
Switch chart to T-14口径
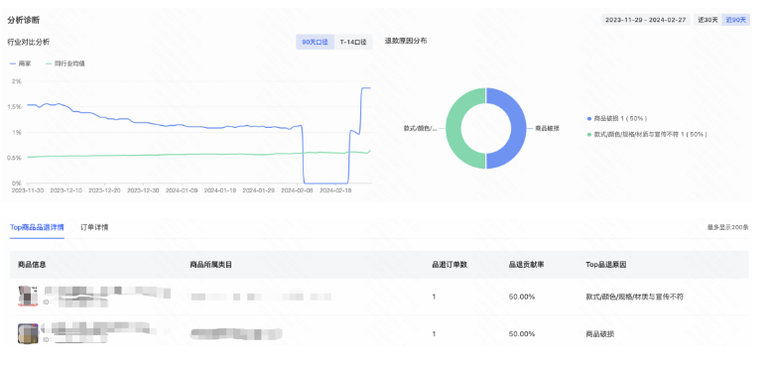click(x=353, y=42)
